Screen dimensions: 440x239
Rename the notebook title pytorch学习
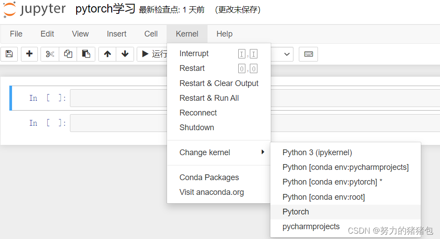click(105, 9)
